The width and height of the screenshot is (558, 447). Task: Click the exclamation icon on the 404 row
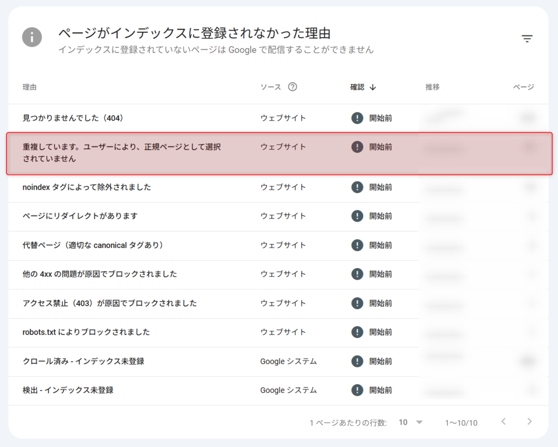click(357, 117)
